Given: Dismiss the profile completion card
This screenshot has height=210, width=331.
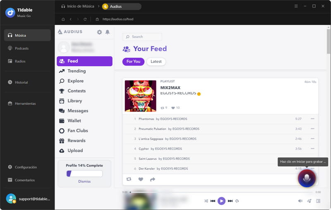Looking at the screenshot, I should point(84,181).
